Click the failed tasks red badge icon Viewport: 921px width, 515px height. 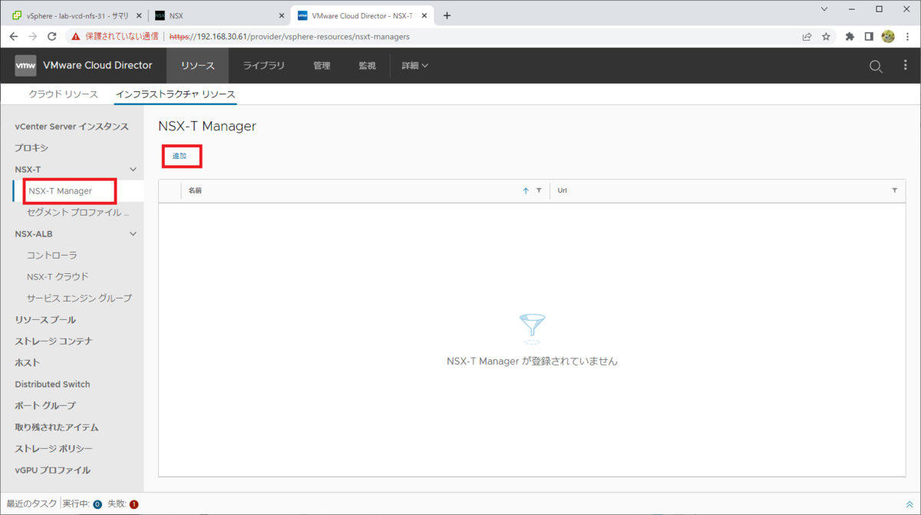(x=134, y=503)
